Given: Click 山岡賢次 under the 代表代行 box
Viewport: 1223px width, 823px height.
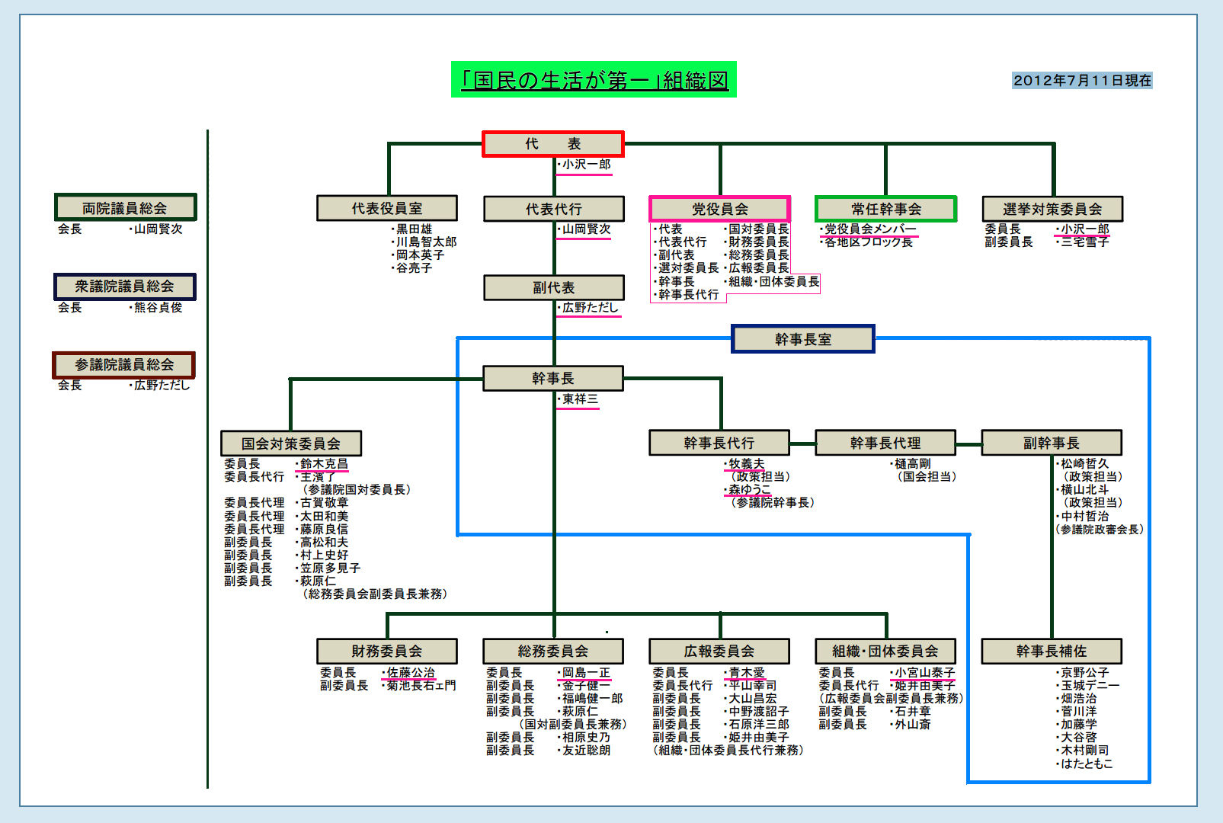Looking at the screenshot, I should (586, 229).
